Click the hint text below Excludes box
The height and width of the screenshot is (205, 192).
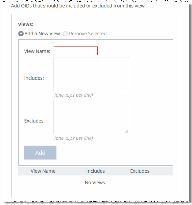click(74, 138)
